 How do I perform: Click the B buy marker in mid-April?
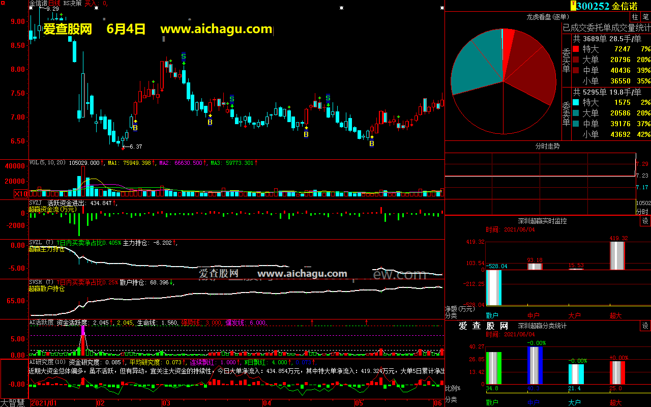(306, 134)
